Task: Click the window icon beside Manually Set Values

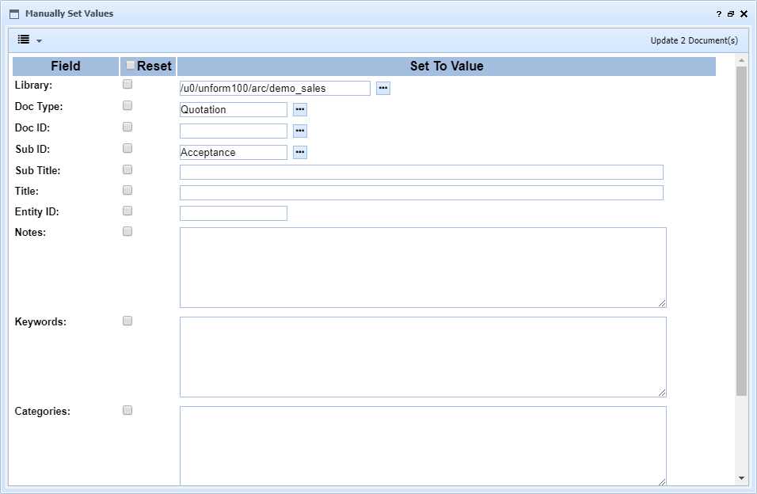Action: point(14,14)
